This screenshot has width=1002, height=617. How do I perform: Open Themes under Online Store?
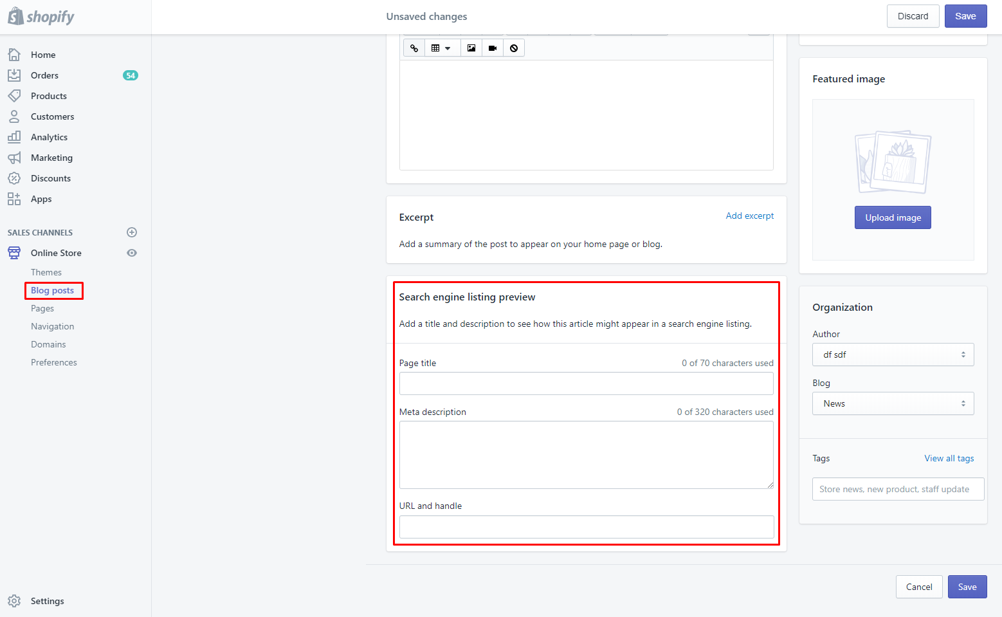46,272
